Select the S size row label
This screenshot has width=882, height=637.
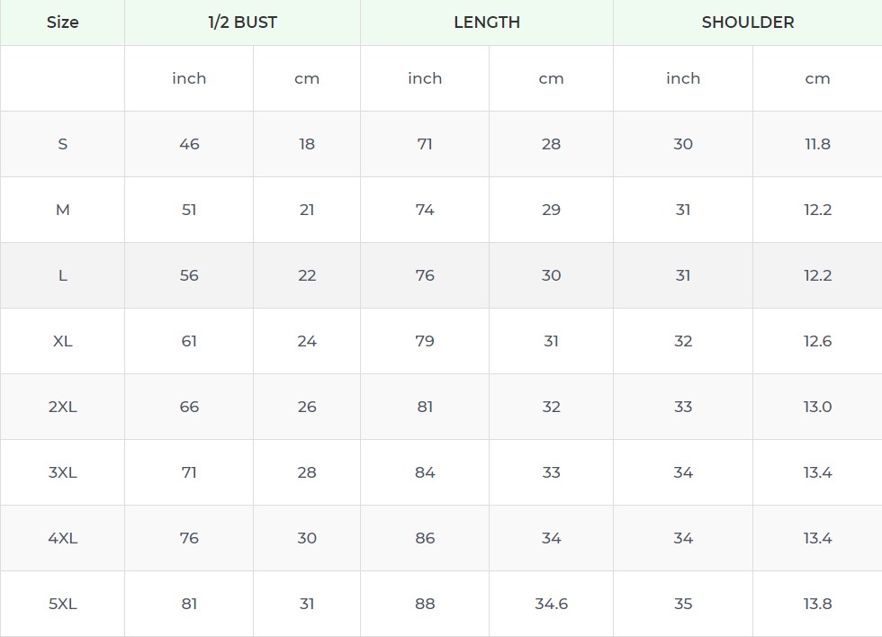click(x=62, y=144)
